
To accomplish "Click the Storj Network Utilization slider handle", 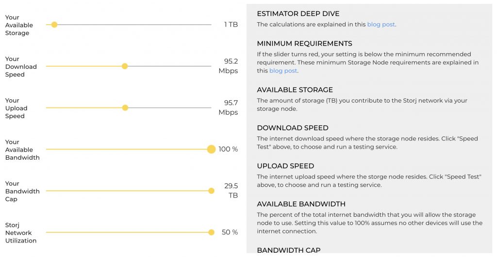I will pyautogui.click(x=211, y=232).
